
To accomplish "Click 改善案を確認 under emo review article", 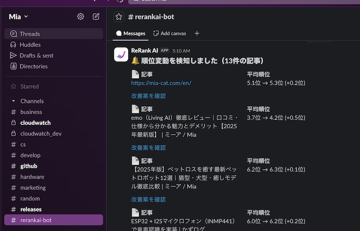I will [148, 148].
